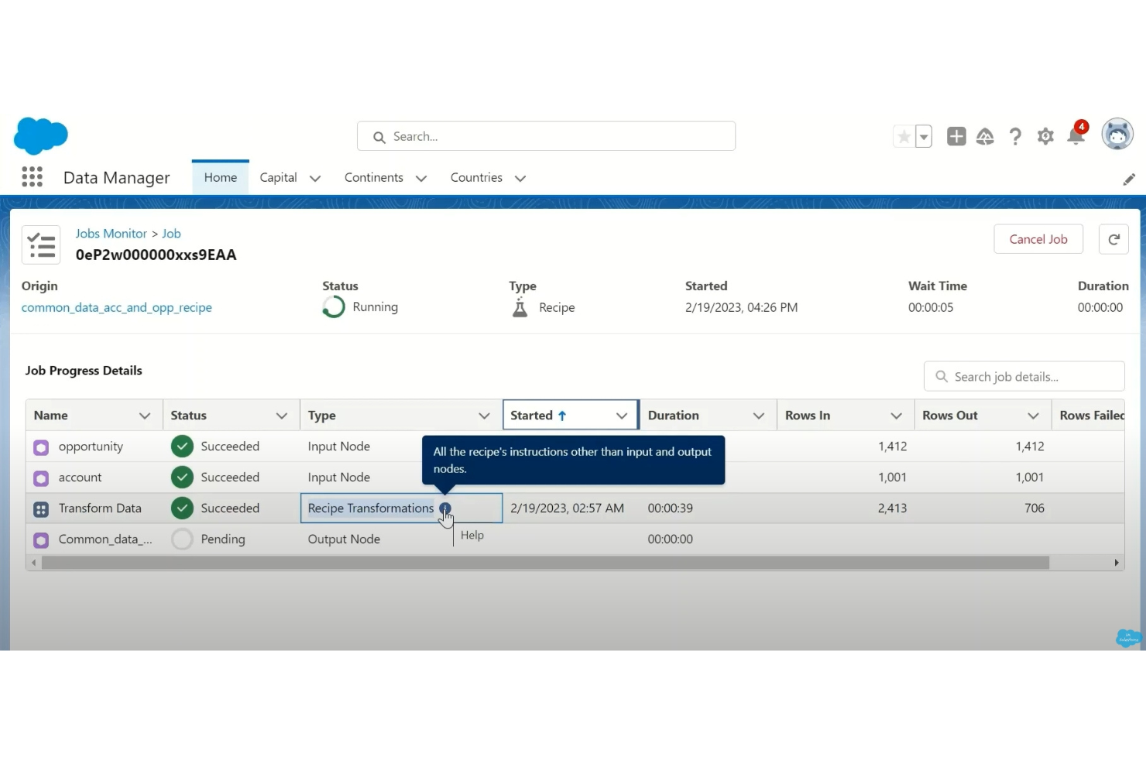1146x764 pixels.
Task: Open the Setup gear icon
Action: pyautogui.click(x=1045, y=136)
